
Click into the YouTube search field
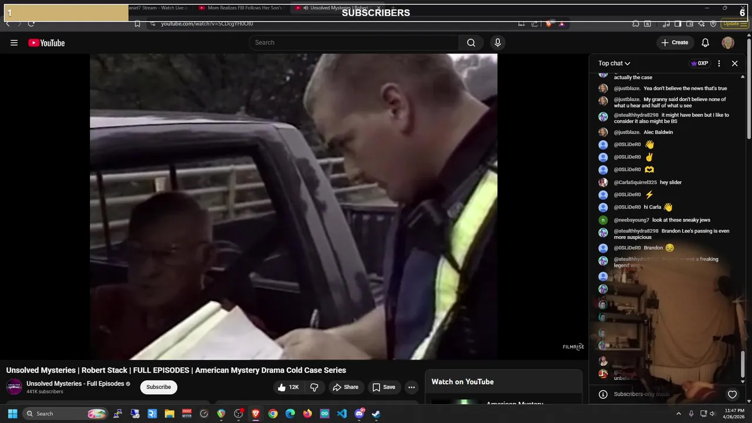tap(354, 42)
